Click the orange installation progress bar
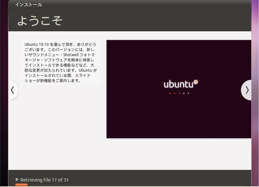The height and width of the screenshot is (187, 259). [21, 185]
